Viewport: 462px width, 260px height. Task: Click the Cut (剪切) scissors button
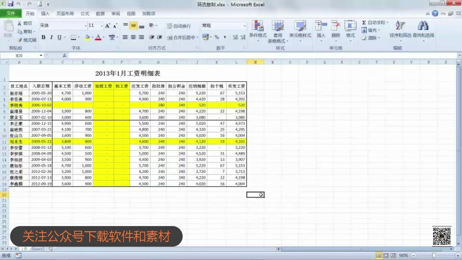pyautogui.click(x=25, y=23)
